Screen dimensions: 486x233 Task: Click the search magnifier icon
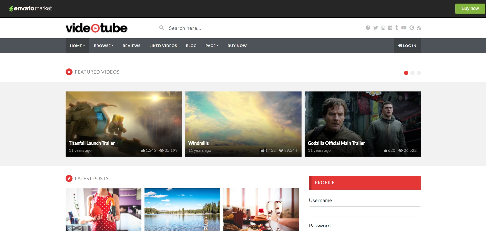coord(162,28)
